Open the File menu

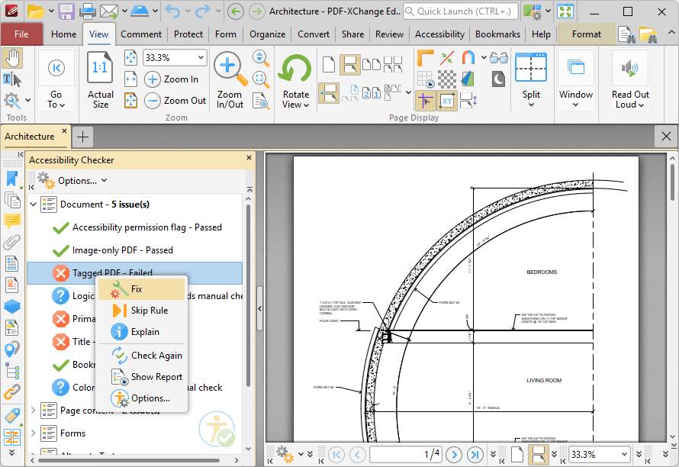(21, 34)
